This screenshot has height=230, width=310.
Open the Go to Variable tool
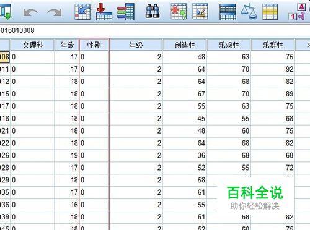tap(104, 12)
